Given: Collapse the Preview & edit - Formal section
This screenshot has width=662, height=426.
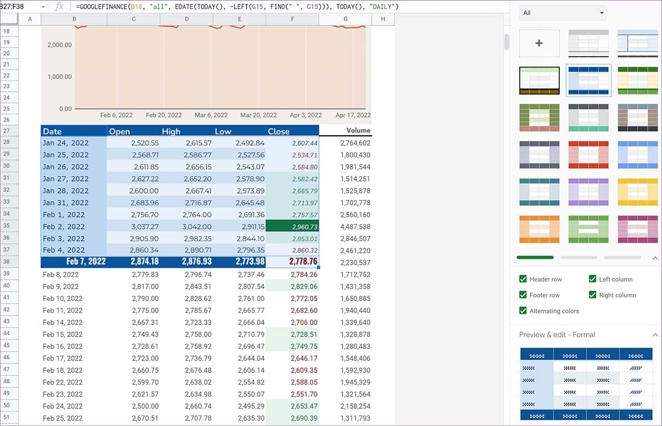Looking at the screenshot, I should point(655,335).
